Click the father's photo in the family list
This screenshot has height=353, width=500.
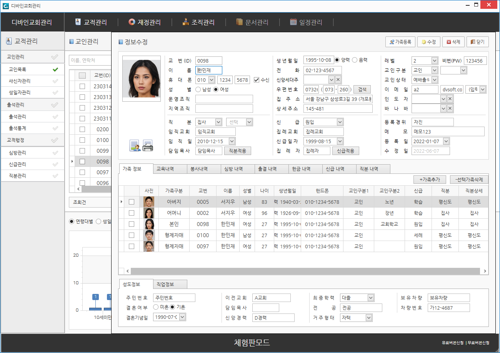(x=149, y=202)
